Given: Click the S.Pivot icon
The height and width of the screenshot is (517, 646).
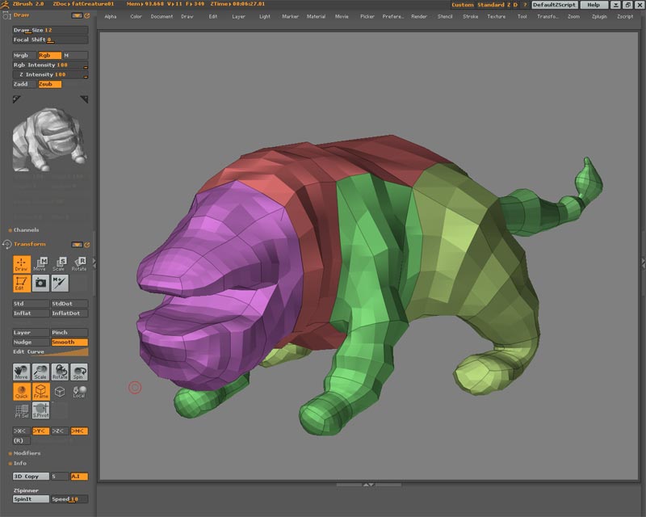Looking at the screenshot, I should pyautogui.click(x=40, y=410).
